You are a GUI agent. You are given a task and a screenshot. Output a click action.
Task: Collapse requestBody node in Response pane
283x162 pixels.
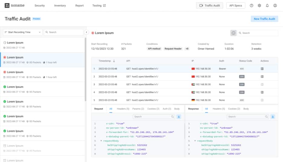(x=195, y=141)
